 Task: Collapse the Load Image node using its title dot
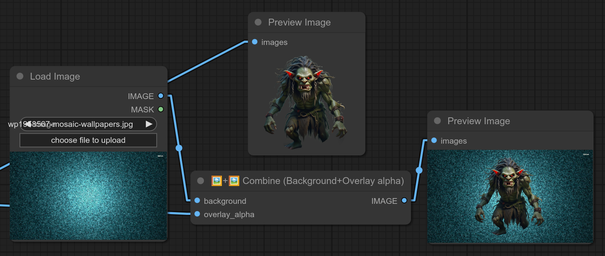tap(20, 76)
